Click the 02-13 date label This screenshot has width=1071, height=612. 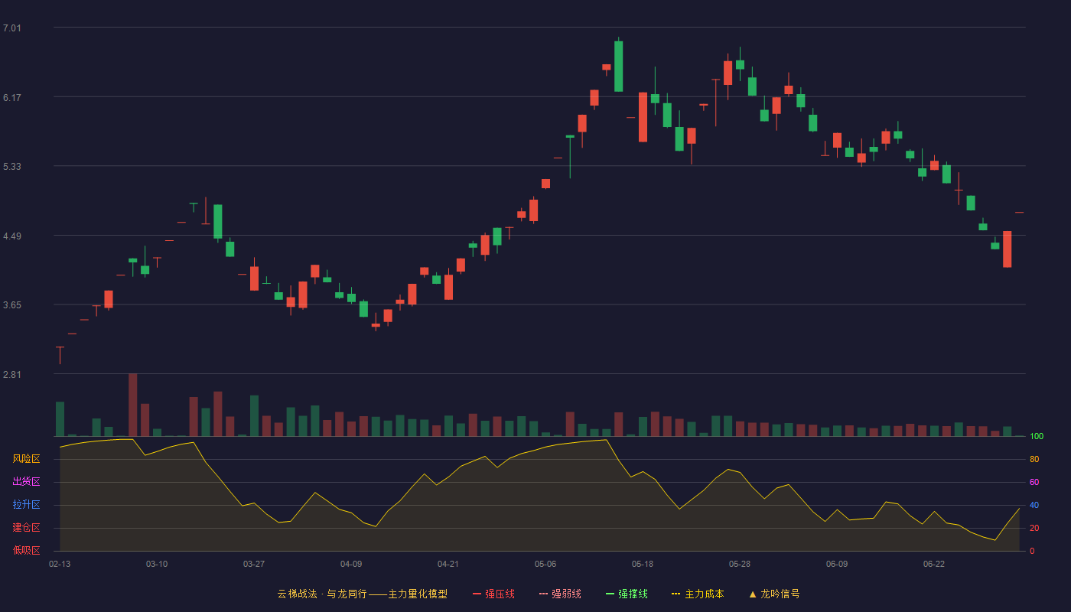tap(60, 564)
